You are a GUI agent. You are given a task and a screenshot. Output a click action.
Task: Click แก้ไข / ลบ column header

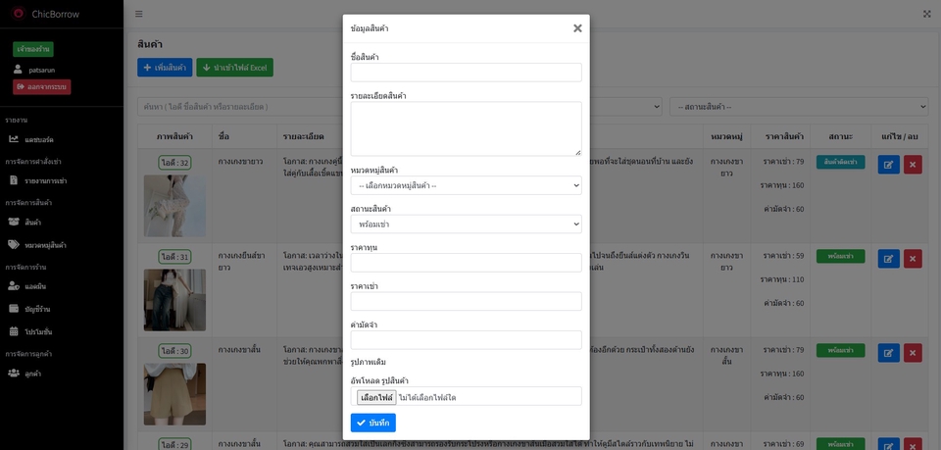point(900,137)
